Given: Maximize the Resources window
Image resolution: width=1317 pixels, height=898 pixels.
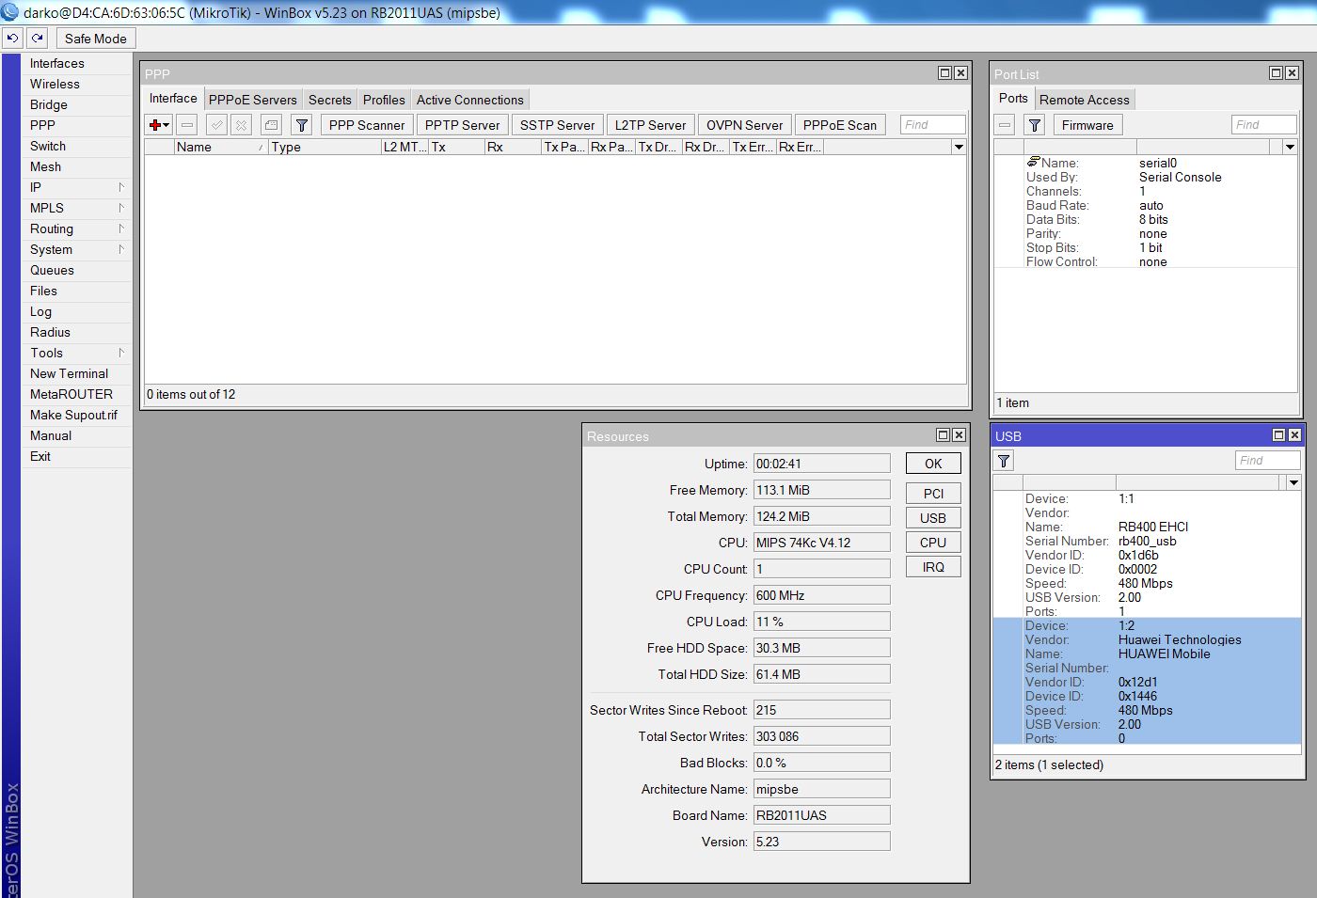Looking at the screenshot, I should click(943, 435).
